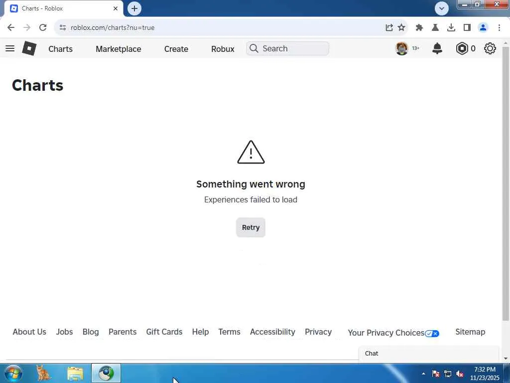
Task: Open the Charts nav item
Action: (x=60, y=49)
